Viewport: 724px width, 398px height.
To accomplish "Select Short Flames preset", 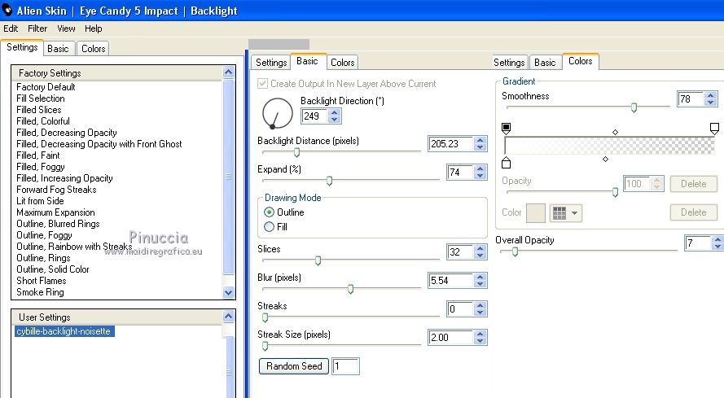I will (x=41, y=281).
